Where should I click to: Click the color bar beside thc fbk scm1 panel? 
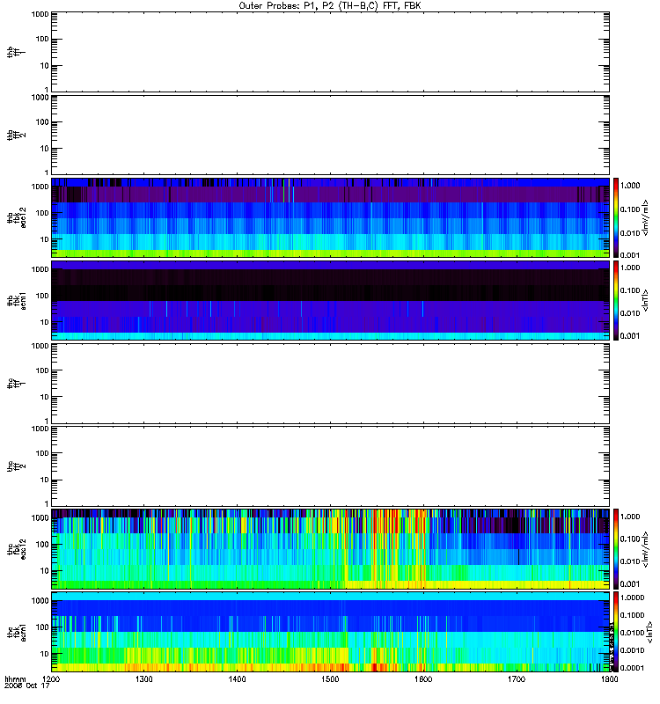coord(616,632)
